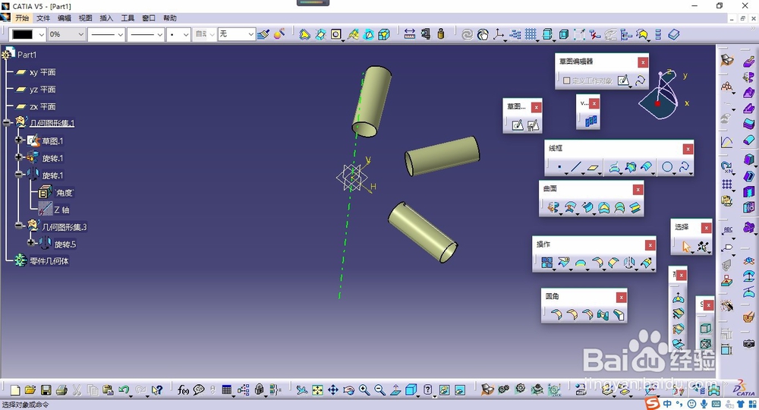Click the Zoom In magnifier icon
This screenshot has width=759, height=410.
click(364, 389)
